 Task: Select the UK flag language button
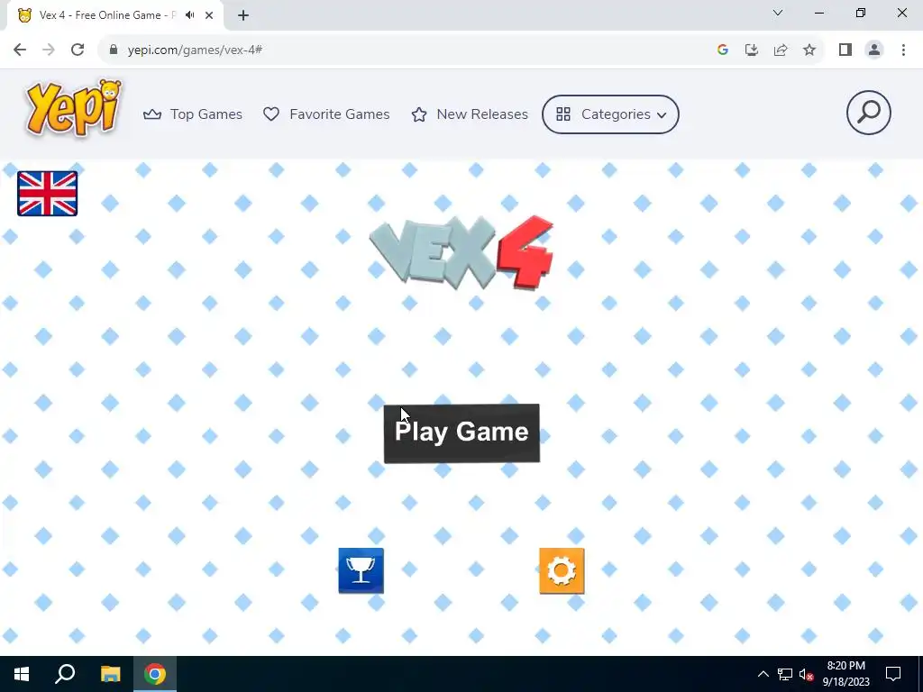[47, 194]
